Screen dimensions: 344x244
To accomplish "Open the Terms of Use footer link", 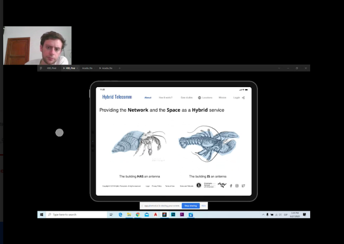I will (x=170, y=186).
